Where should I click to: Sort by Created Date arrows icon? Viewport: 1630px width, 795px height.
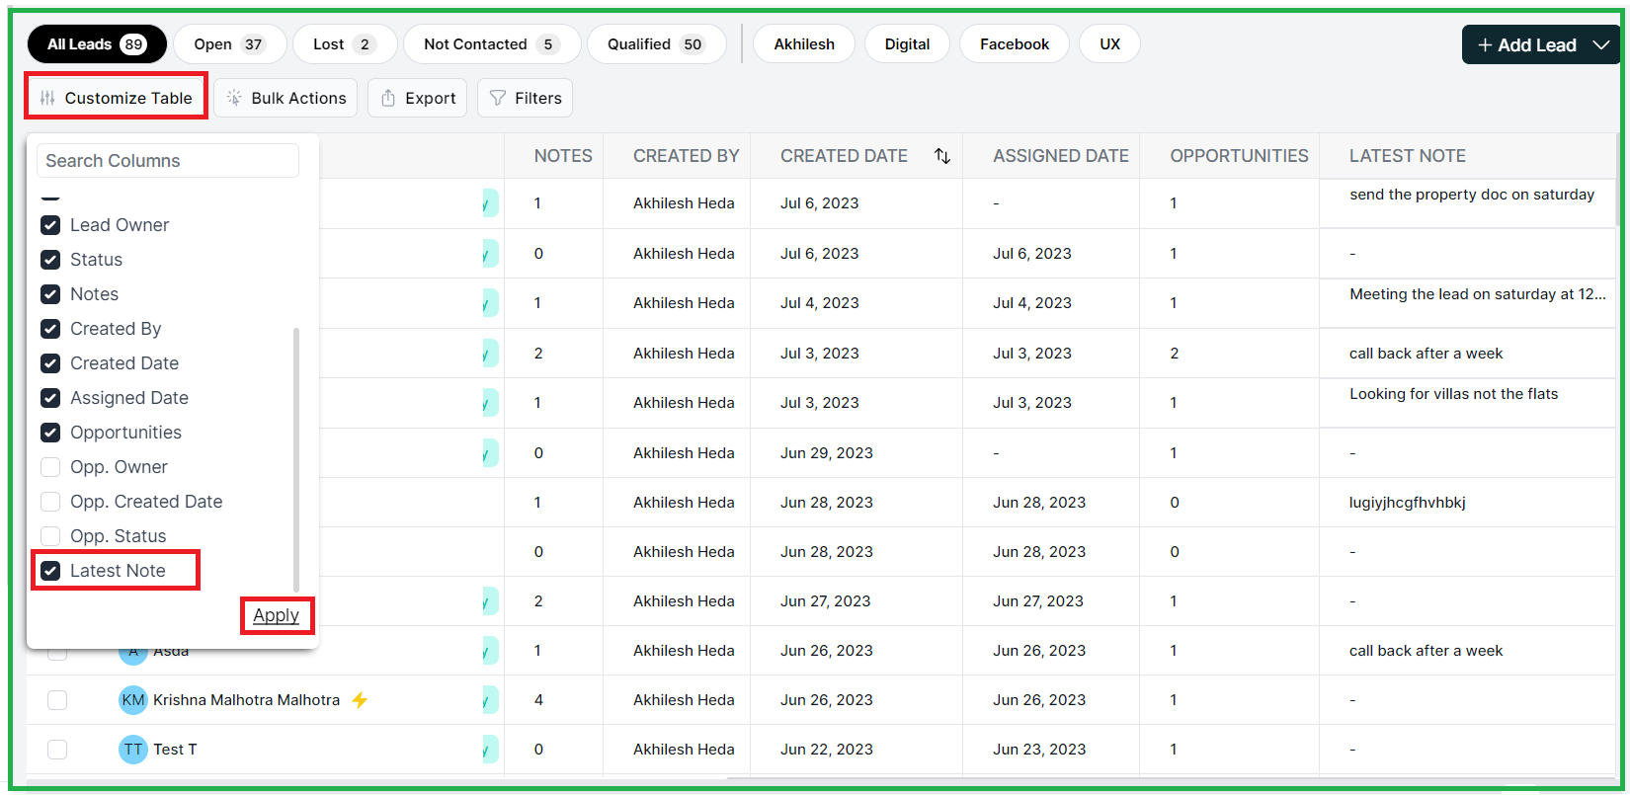coord(942,156)
